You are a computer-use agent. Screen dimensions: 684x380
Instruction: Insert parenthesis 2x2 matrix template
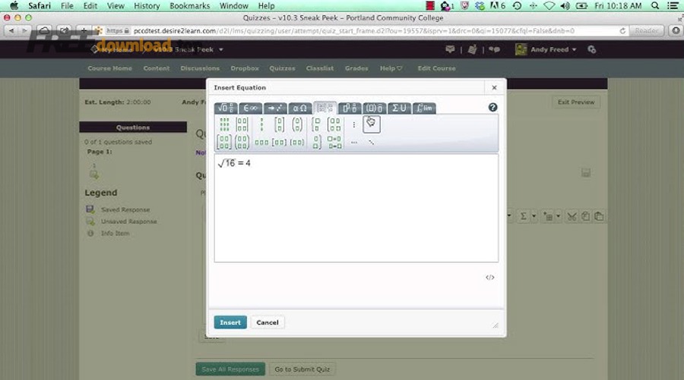[x=242, y=142]
